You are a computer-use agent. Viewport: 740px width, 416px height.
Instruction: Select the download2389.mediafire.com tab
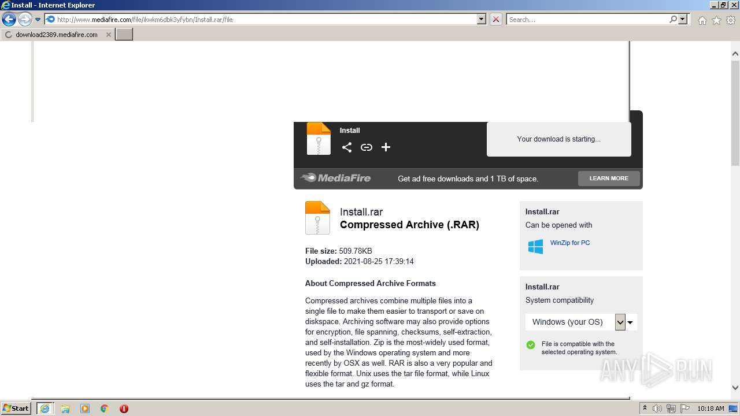57,35
